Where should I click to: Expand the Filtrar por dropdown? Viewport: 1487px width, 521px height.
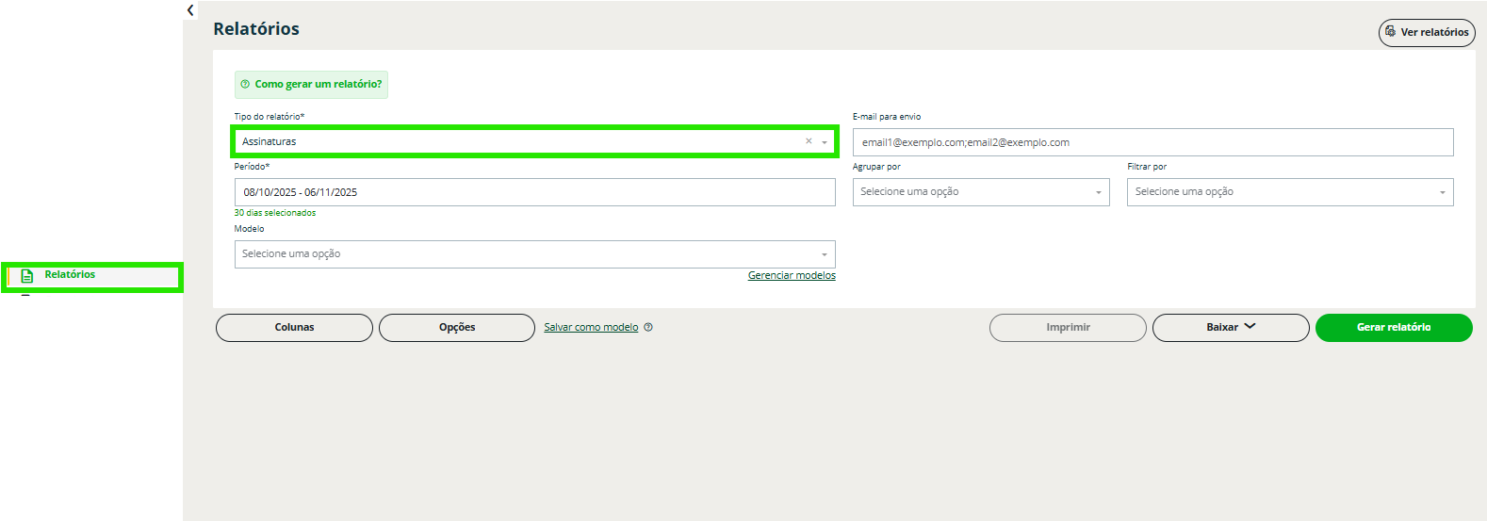click(1442, 192)
